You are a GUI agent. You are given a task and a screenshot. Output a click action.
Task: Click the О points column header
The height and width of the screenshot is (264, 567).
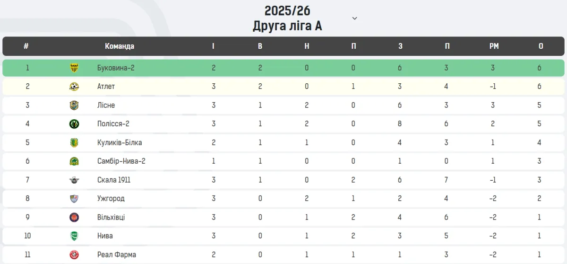point(541,46)
